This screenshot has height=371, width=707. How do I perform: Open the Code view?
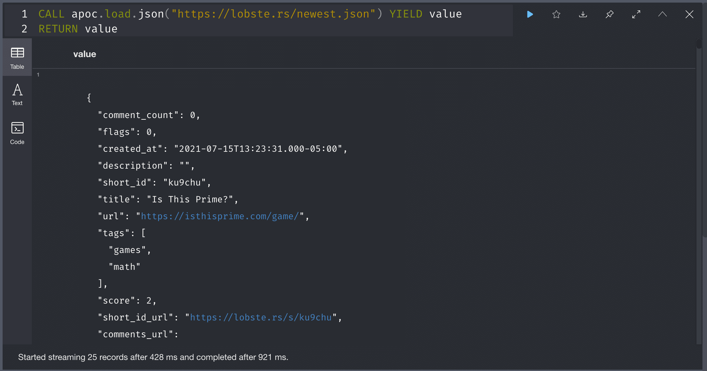click(x=17, y=133)
